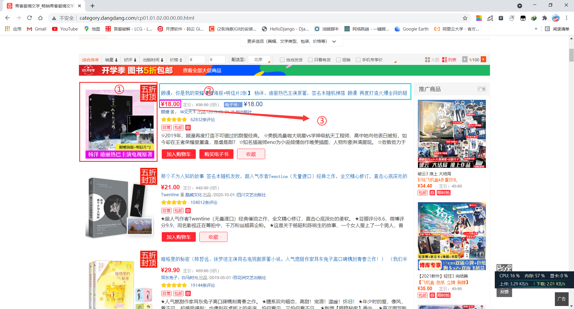Open the Google Earth bookmark

point(411,29)
